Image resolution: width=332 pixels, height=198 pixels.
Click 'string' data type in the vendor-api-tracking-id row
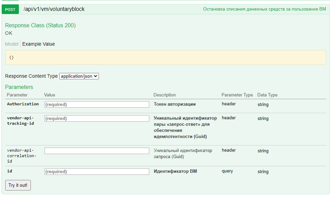pyautogui.click(x=263, y=118)
